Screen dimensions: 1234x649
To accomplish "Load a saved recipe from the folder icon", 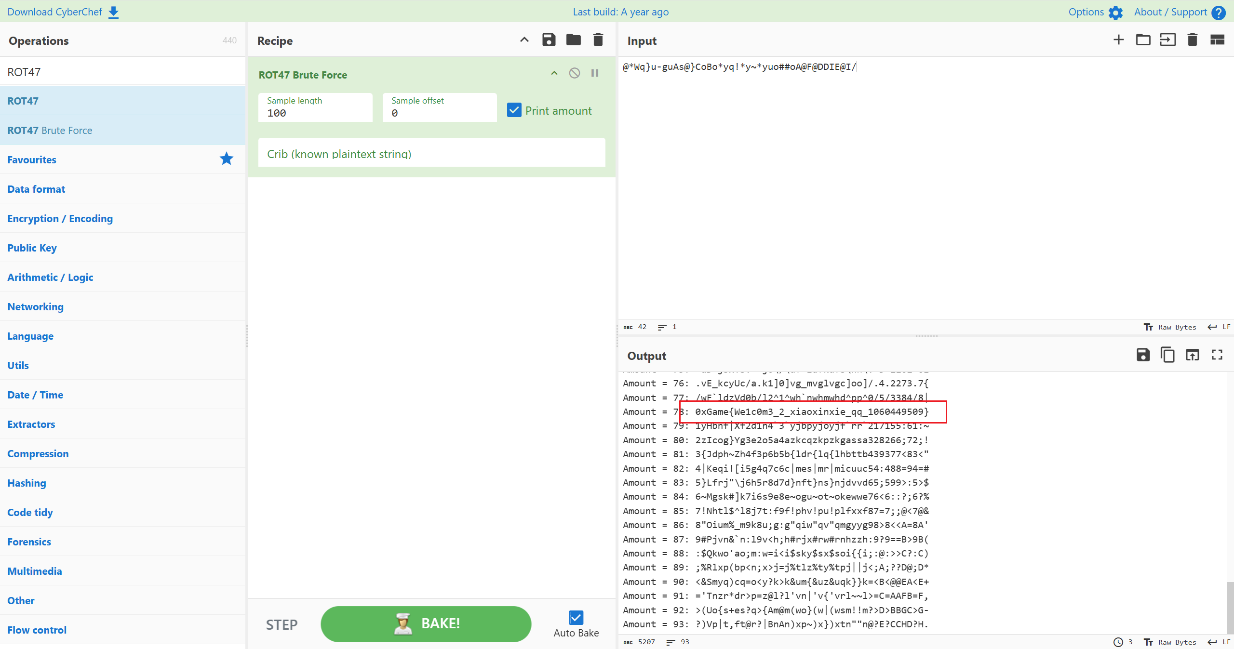I will tap(573, 40).
